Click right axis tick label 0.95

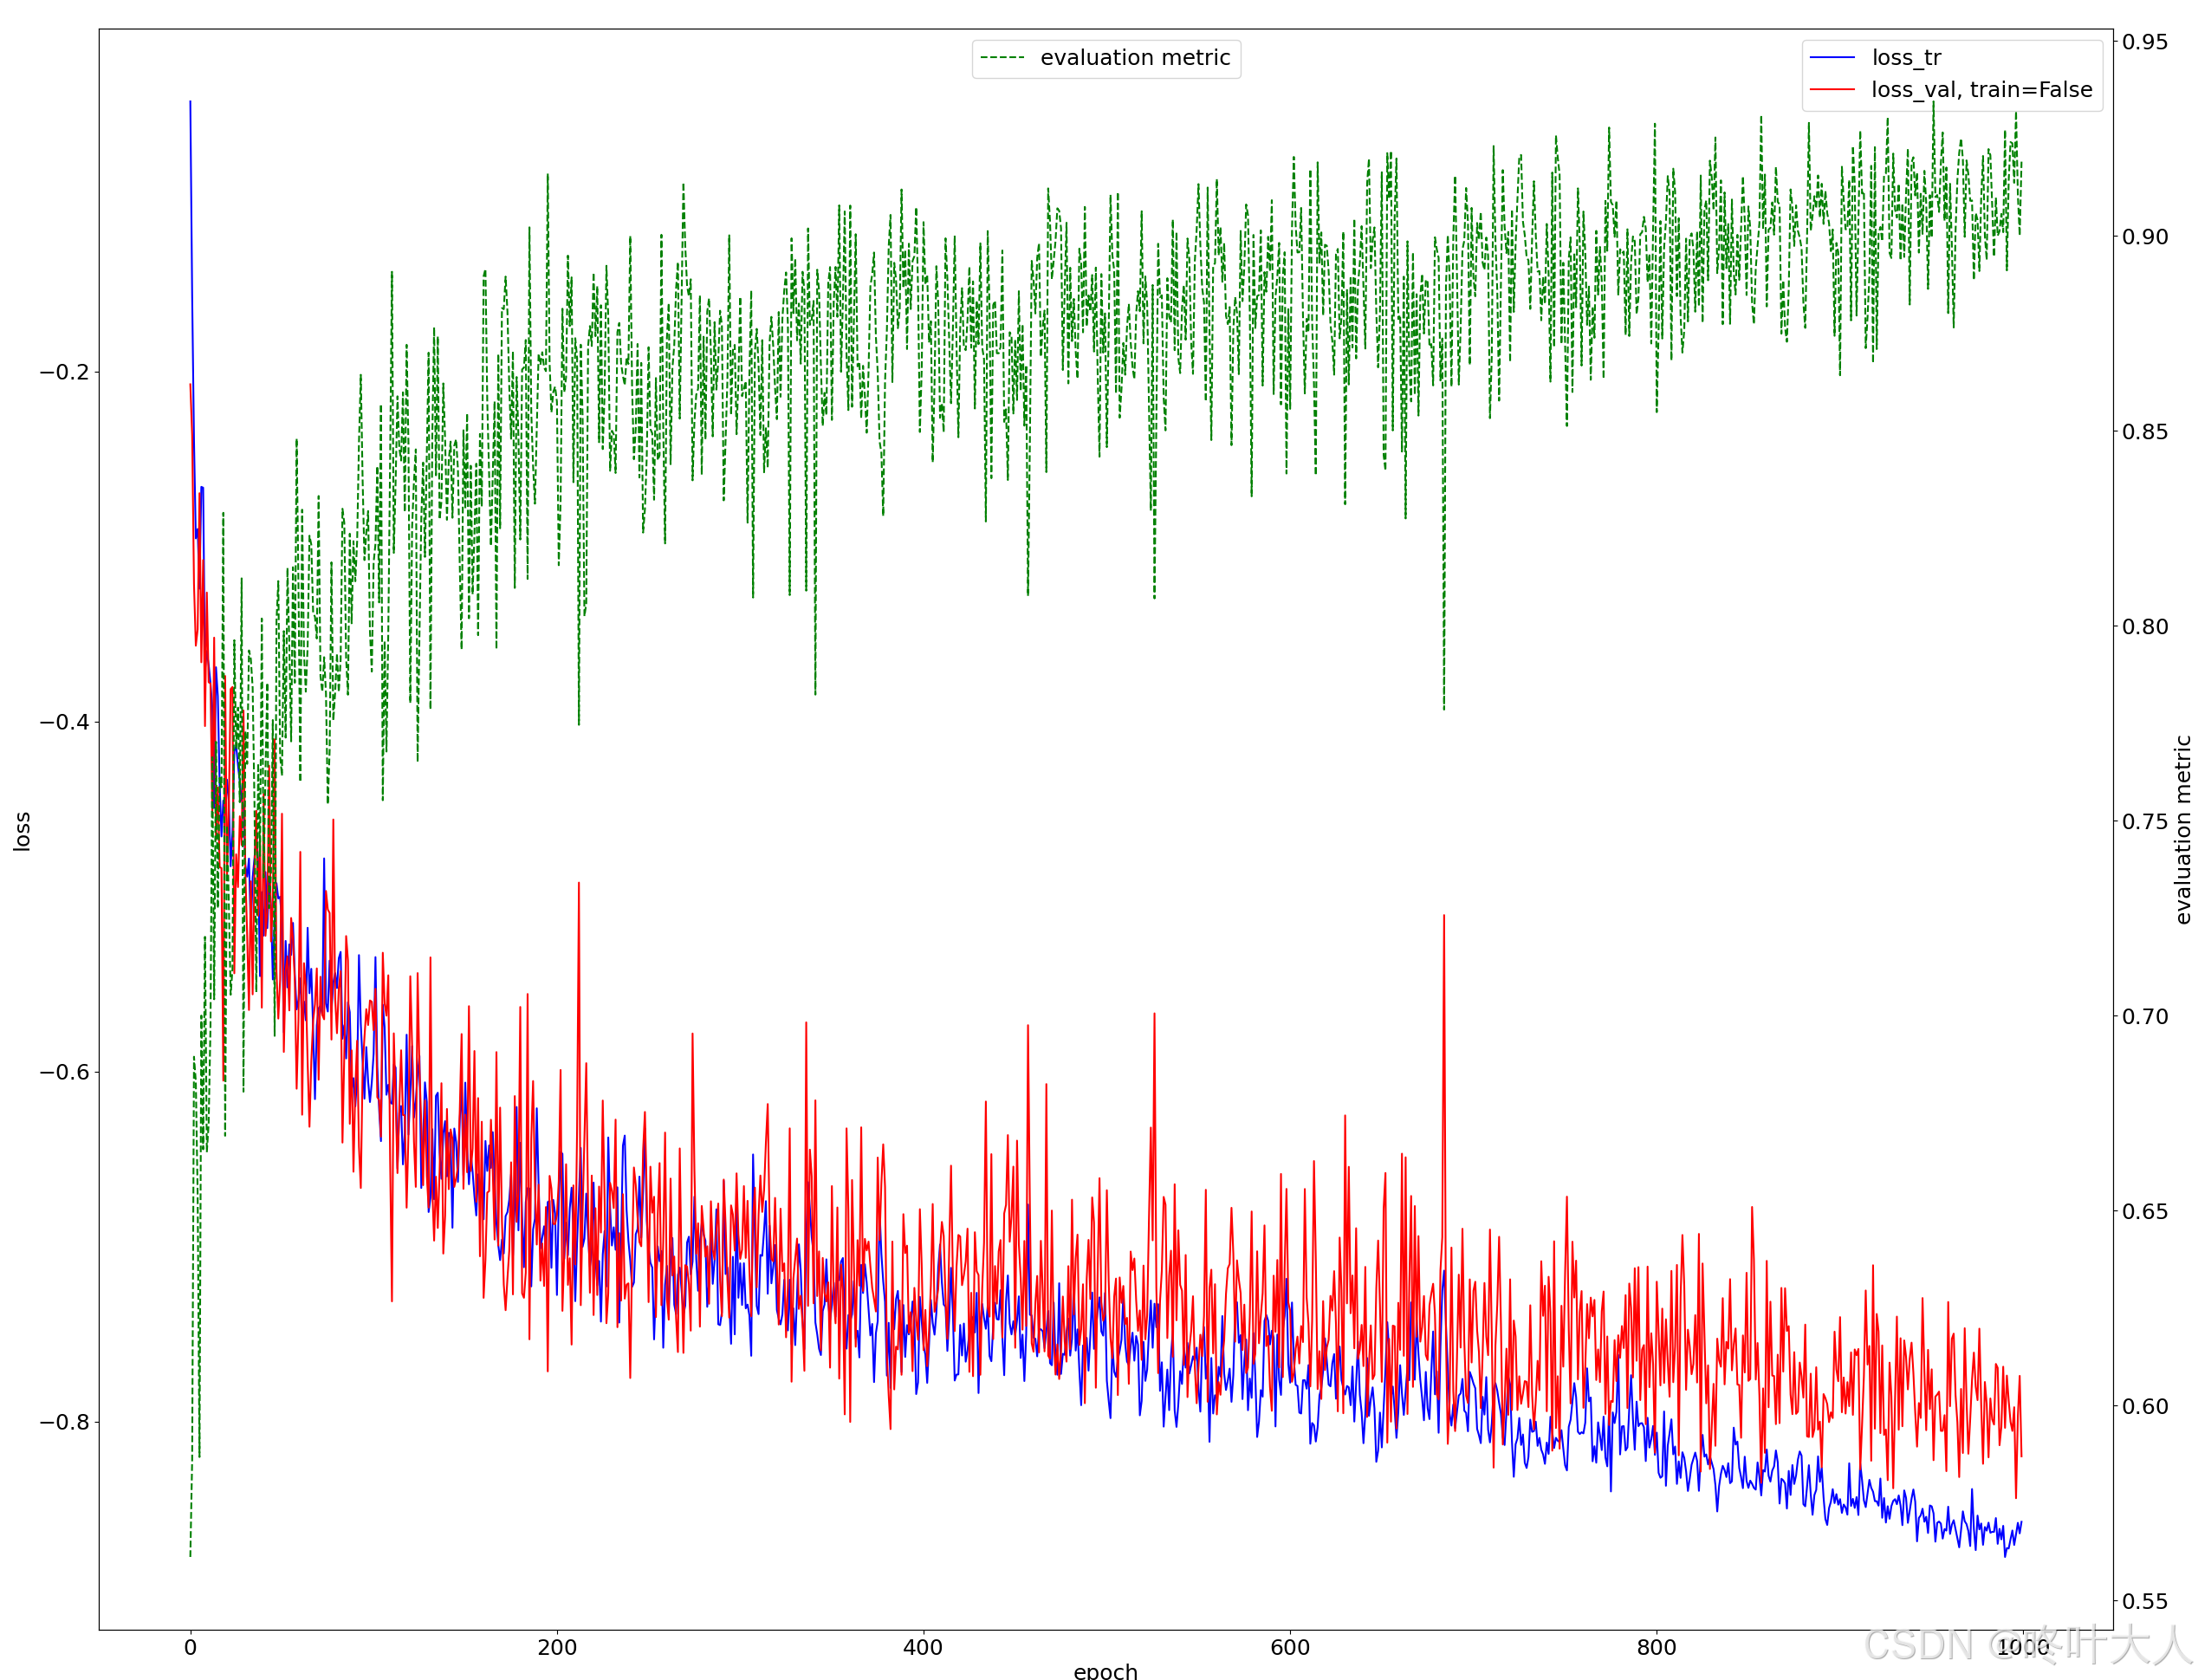[x=2146, y=42]
